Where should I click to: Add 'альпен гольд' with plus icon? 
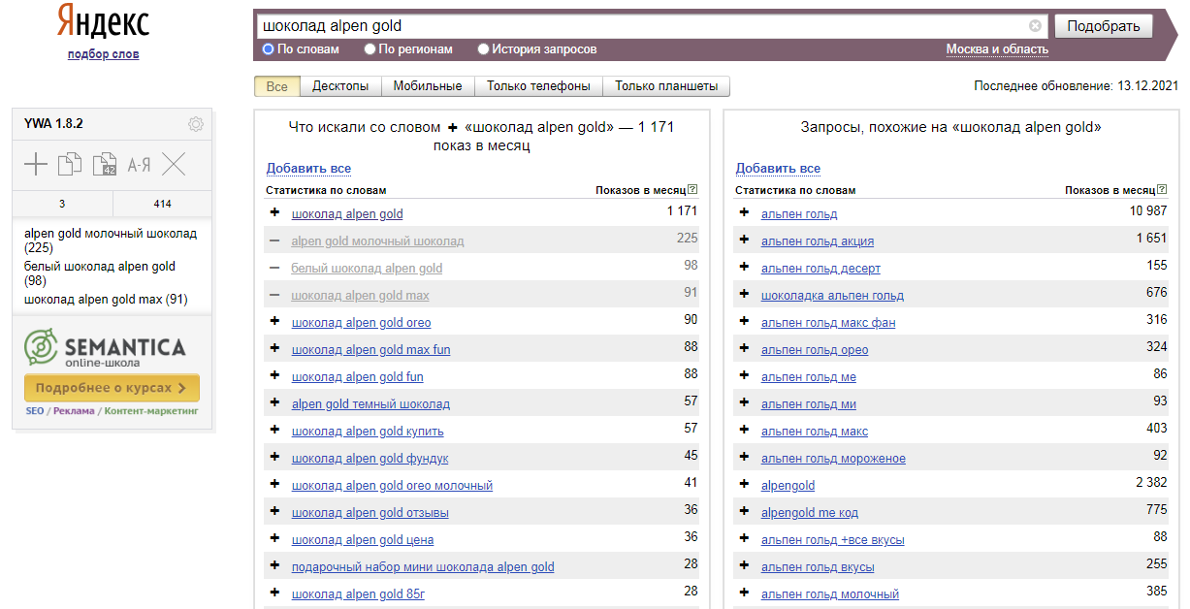744,213
